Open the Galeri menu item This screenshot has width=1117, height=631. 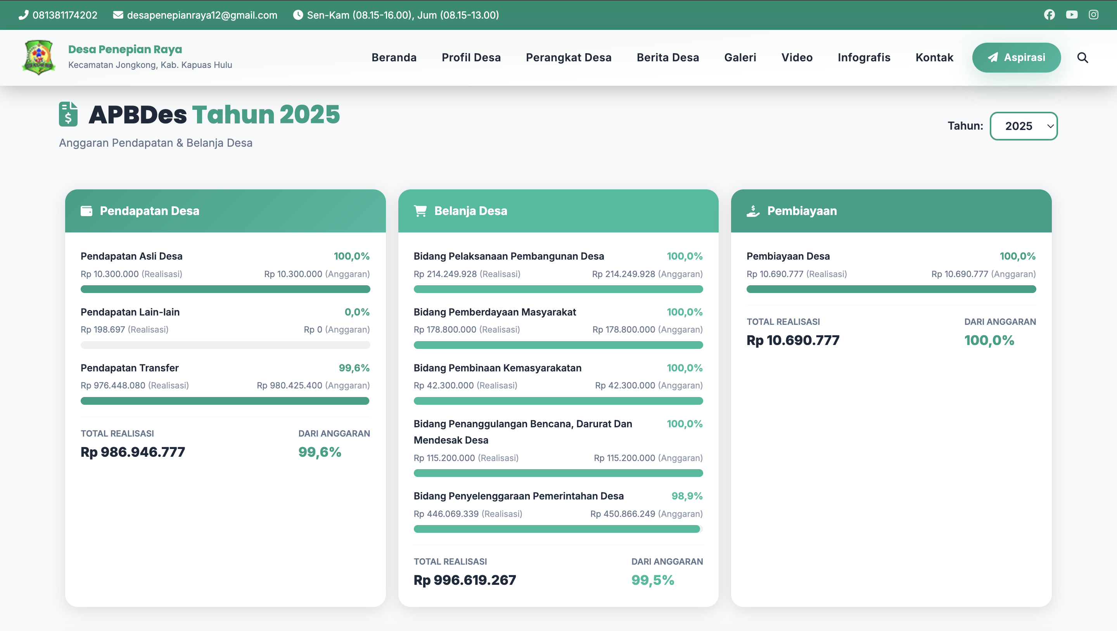(x=740, y=57)
